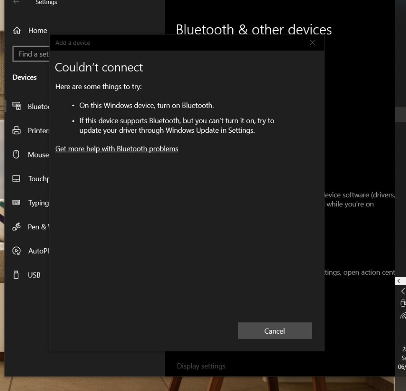Screen dimensions: 406x391
Task: Click the Devices section header
Action: (25, 77)
